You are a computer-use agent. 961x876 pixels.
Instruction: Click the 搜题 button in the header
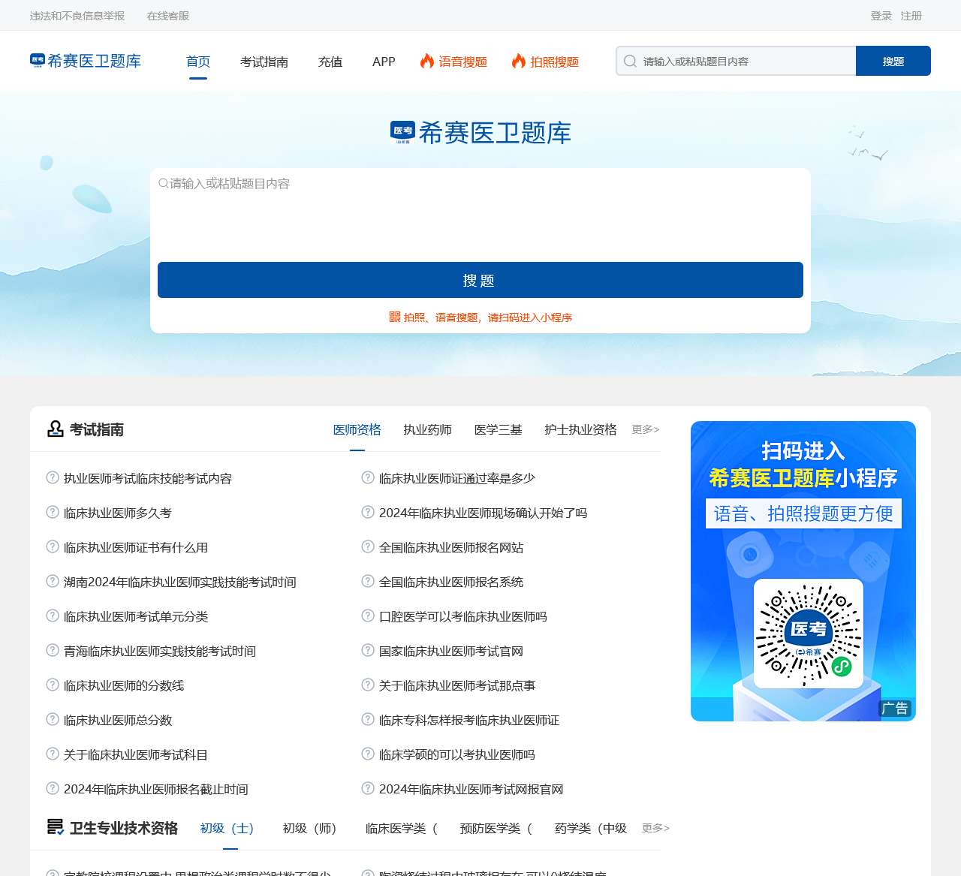pyautogui.click(x=893, y=61)
